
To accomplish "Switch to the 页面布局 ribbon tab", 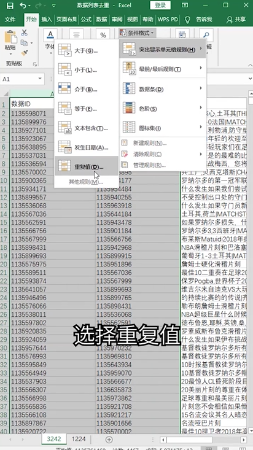I will 66,20.
